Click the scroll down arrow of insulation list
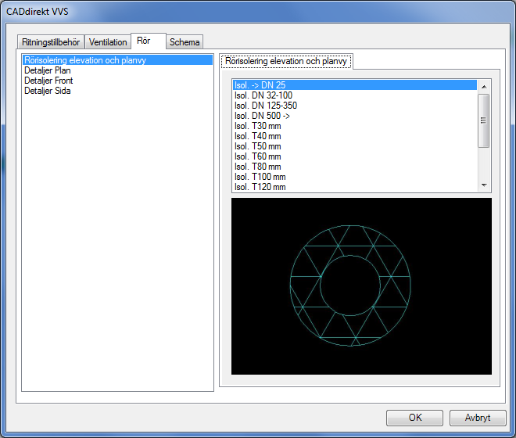Image resolution: width=516 pixels, height=438 pixels. (484, 185)
